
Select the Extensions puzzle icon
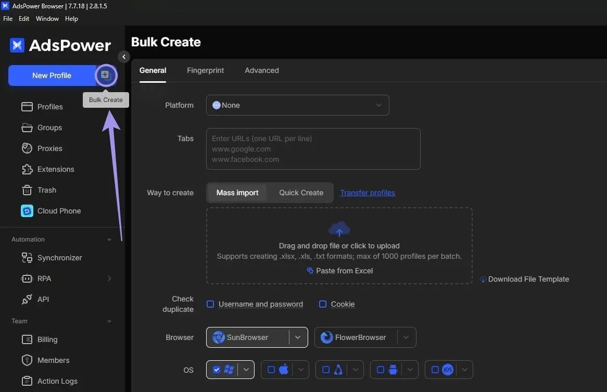point(27,169)
